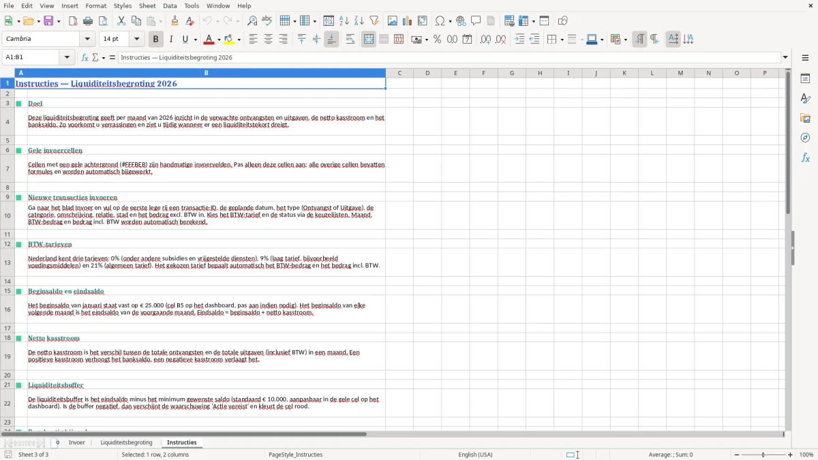Activate Clone Formatting paintbrush
The width and height of the screenshot is (818, 460).
click(x=175, y=21)
